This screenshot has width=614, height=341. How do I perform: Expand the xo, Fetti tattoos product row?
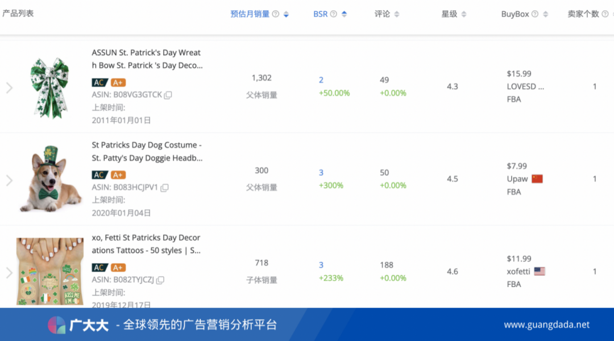pyautogui.click(x=10, y=273)
